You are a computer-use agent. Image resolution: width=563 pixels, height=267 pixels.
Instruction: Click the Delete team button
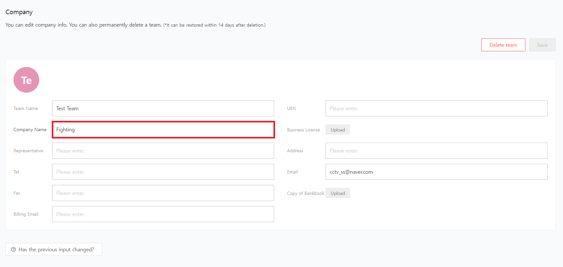click(503, 45)
